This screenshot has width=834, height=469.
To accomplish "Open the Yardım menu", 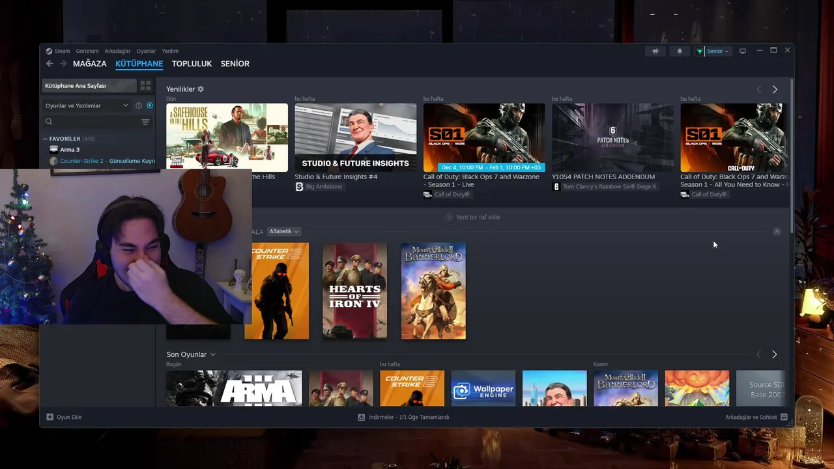I will (x=170, y=51).
